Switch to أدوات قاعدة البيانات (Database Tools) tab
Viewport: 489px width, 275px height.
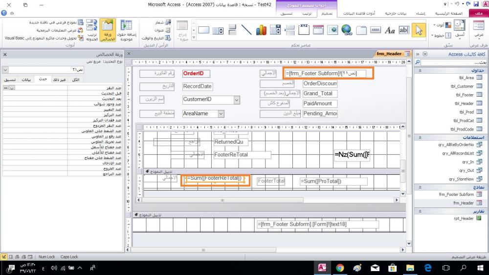(x=359, y=13)
